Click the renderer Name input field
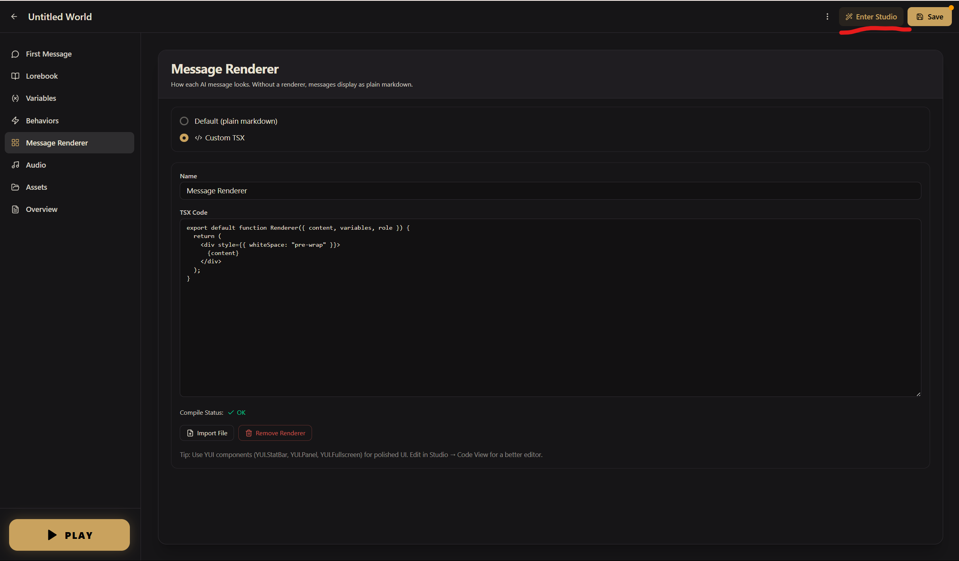959x561 pixels. coord(550,191)
